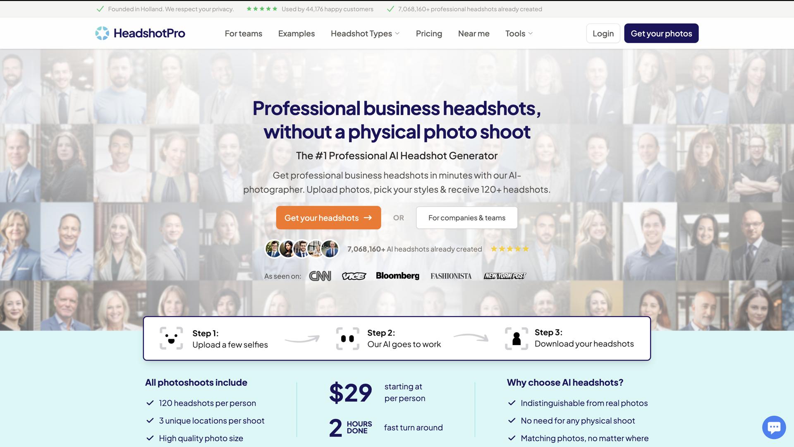Click the VICE press logo

[354, 276]
